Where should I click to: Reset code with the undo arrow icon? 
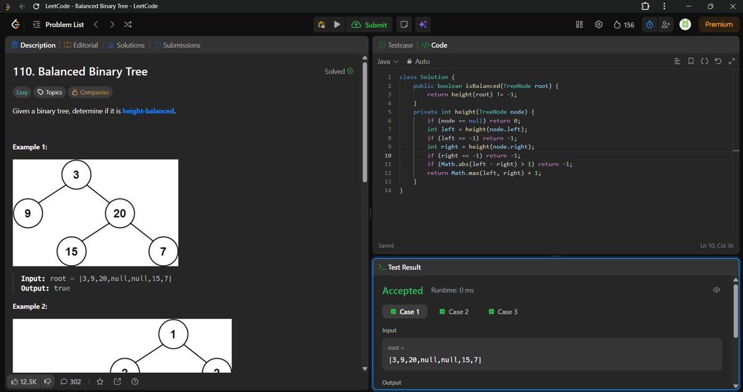pyautogui.click(x=718, y=61)
